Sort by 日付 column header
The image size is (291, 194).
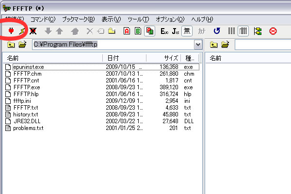click(124, 58)
